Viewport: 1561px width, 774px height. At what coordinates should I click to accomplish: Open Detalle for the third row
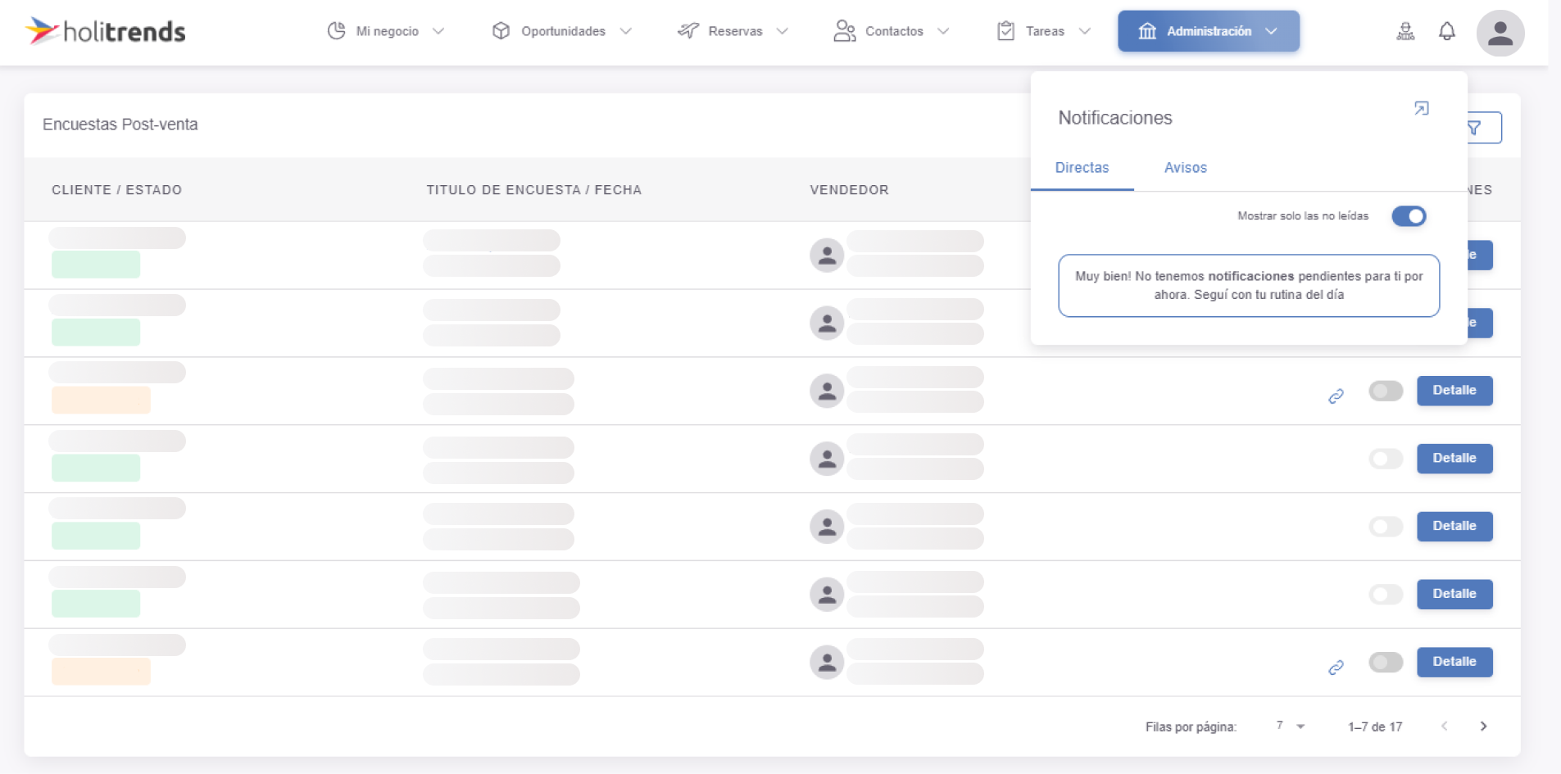[x=1454, y=391]
